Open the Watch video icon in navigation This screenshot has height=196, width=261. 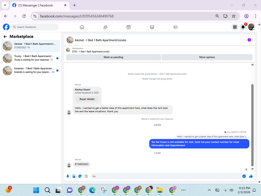128,27
